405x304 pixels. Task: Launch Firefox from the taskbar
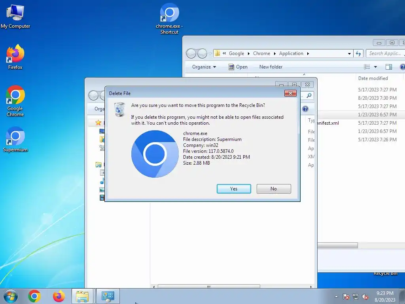pyautogui.click(x=59, y=296)
